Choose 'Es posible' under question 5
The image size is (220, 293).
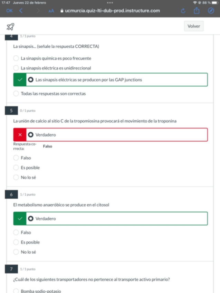(16, 168)
